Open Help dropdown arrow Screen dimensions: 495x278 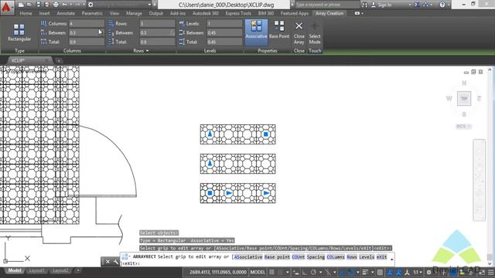coord(449,5)
